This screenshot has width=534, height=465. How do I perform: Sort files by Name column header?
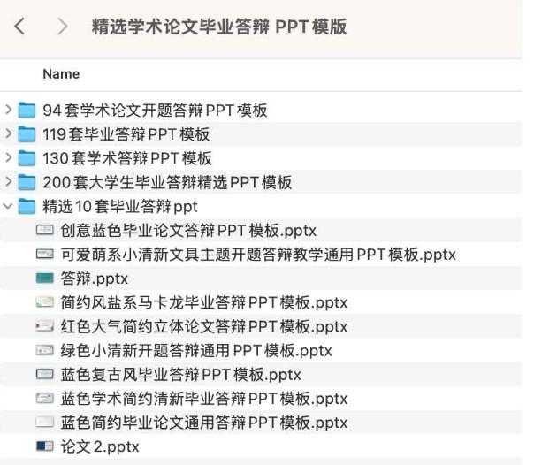(x=61, y=73)
